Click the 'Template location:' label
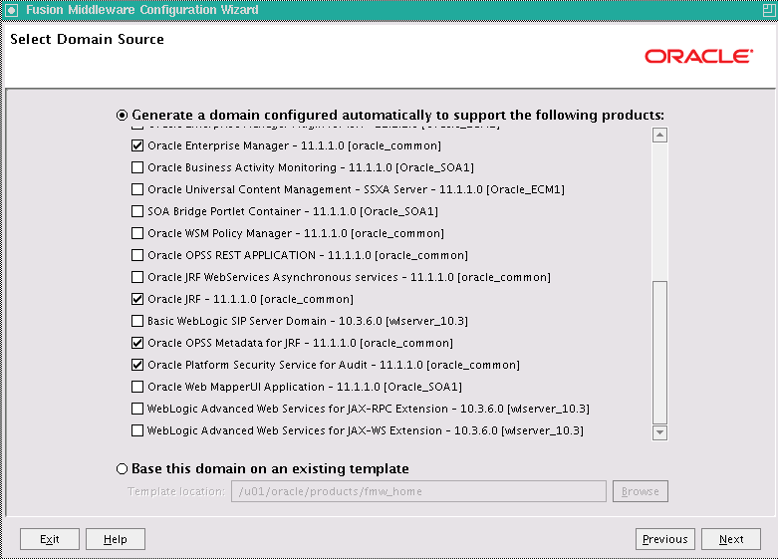 176,491
